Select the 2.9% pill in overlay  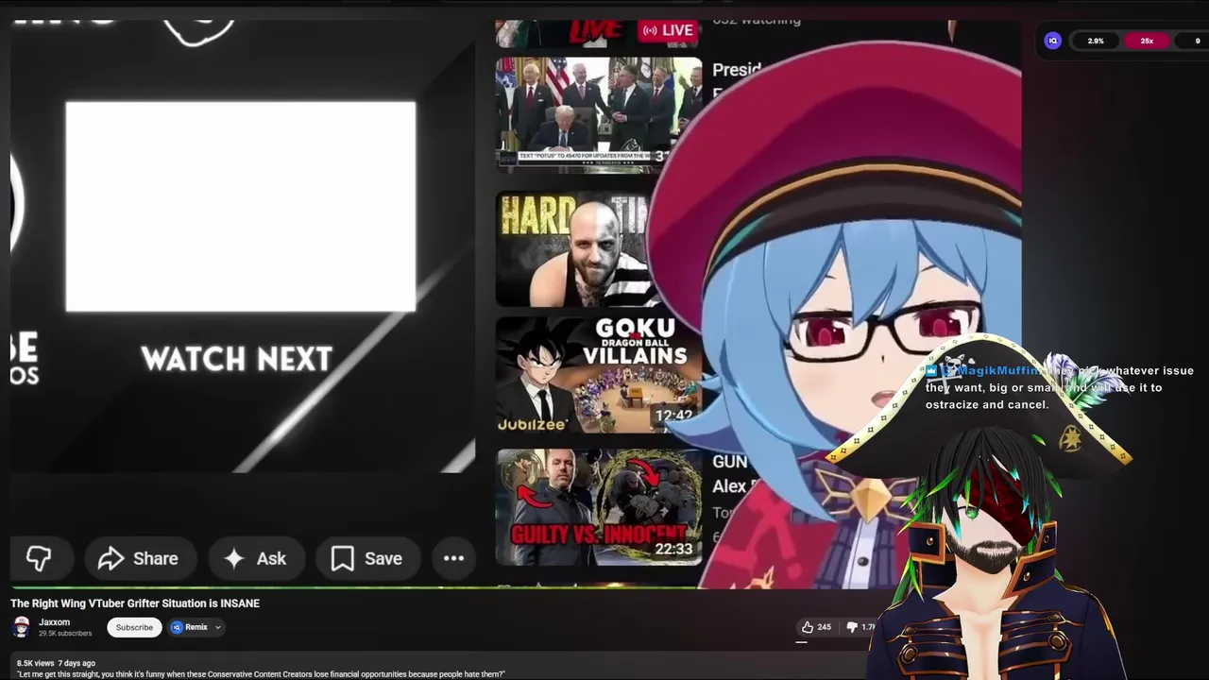pyautogui.click(x=1096, y=41)
